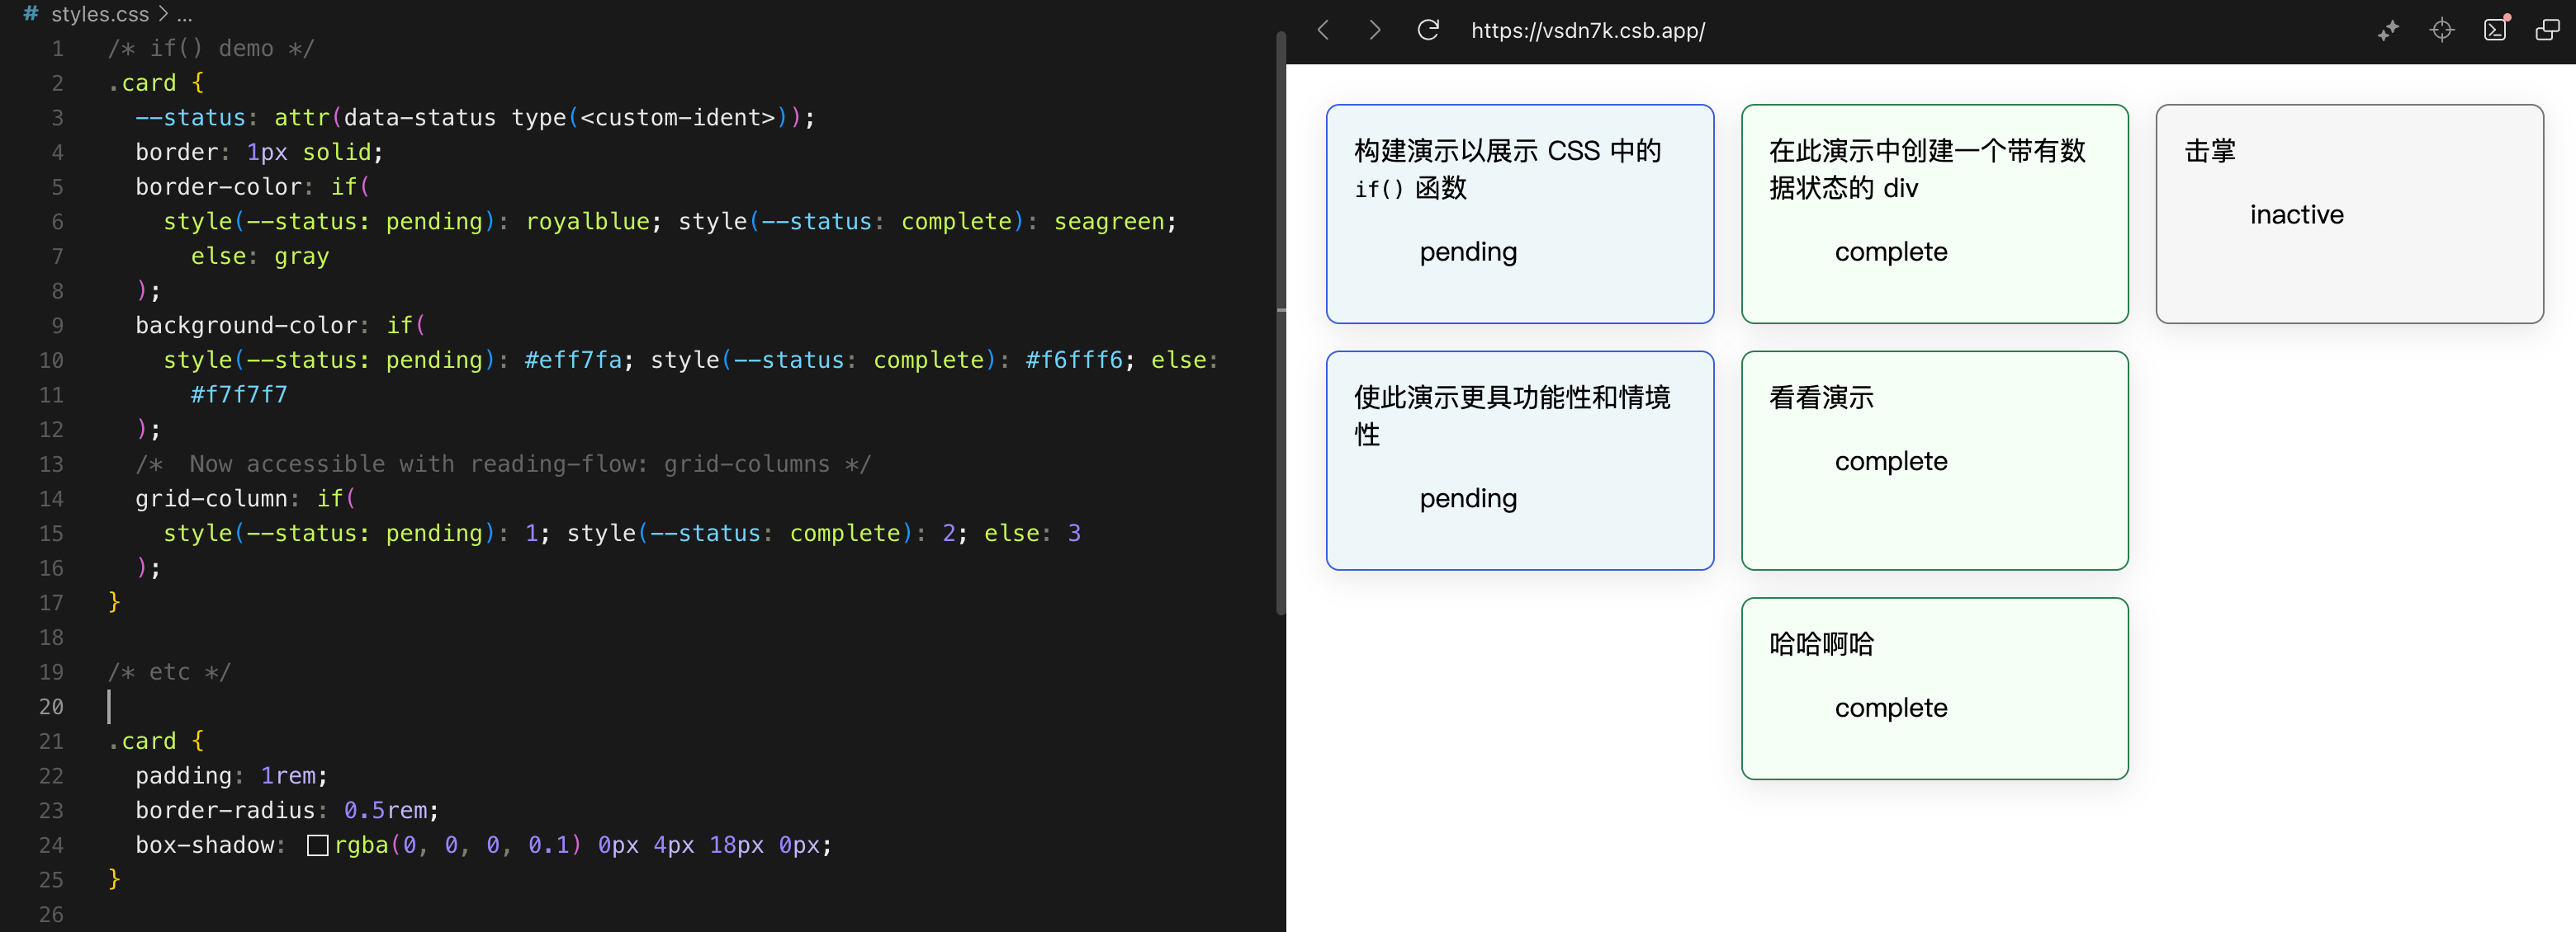Click the last complete card at bottom
The width and height of the screenshot is (2576, 932).
(x=1934, y=688)
